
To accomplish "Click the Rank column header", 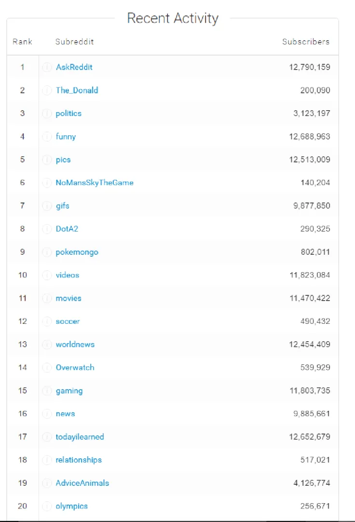I will pyautogui.click(x=22, y=42).
